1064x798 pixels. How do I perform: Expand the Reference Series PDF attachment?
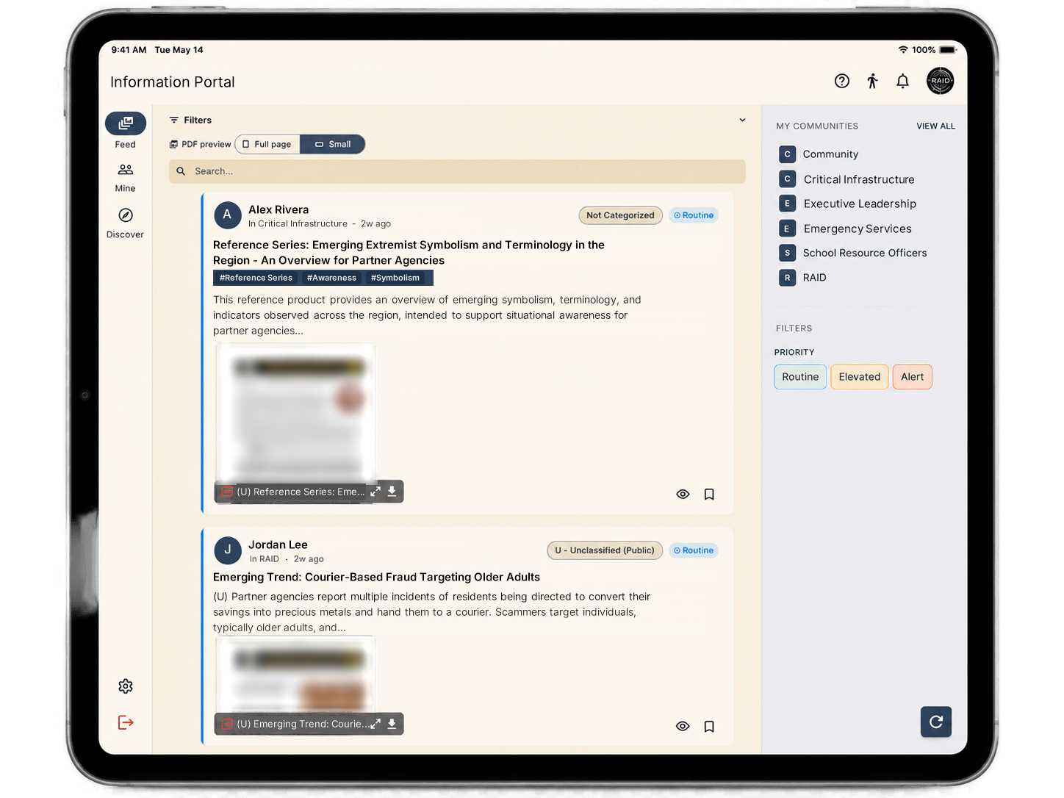pos(375,492)
